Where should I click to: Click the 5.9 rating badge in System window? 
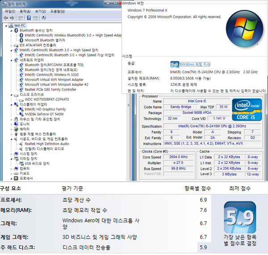[x=175, y=64]
